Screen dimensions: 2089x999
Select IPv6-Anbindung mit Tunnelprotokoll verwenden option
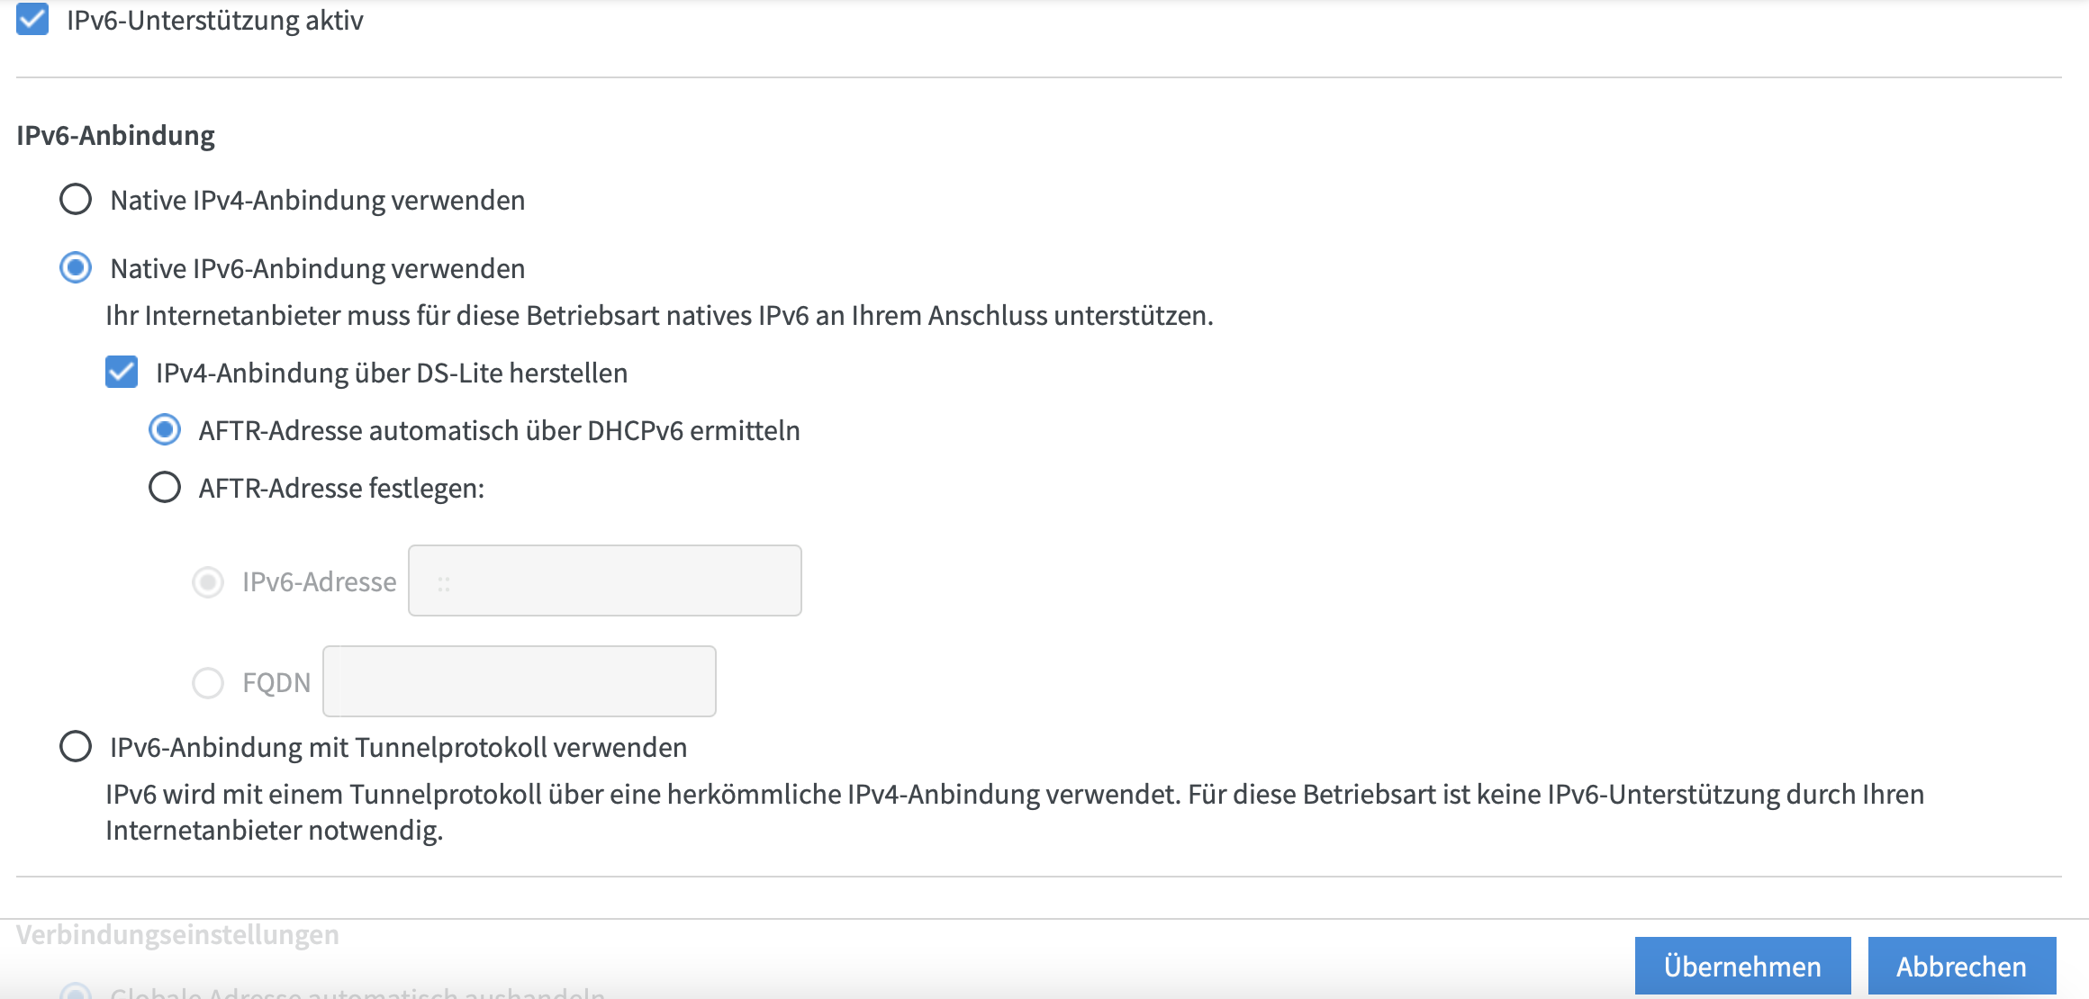pyautogui.click(x=76, y=746)
